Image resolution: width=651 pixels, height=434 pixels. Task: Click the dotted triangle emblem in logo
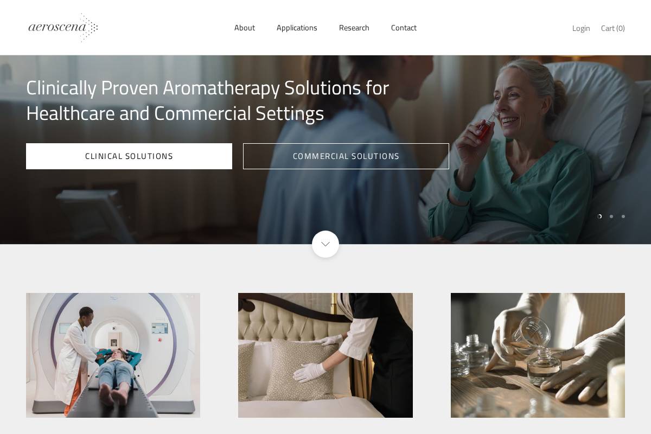pyautogui.click(x=90, y=28)
